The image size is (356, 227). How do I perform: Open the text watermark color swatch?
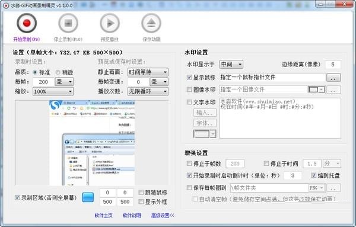coord(205,134)
